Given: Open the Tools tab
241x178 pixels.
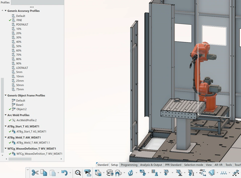Looking at the screenshot, I should [228, 165].
